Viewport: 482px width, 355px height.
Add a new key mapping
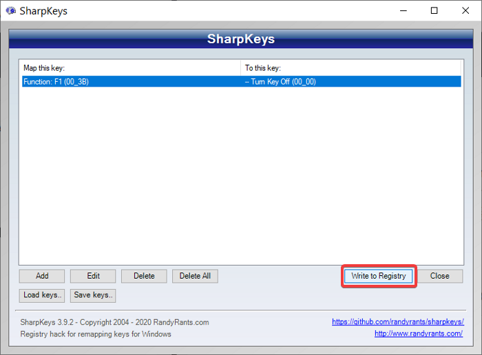click(42, 276)
